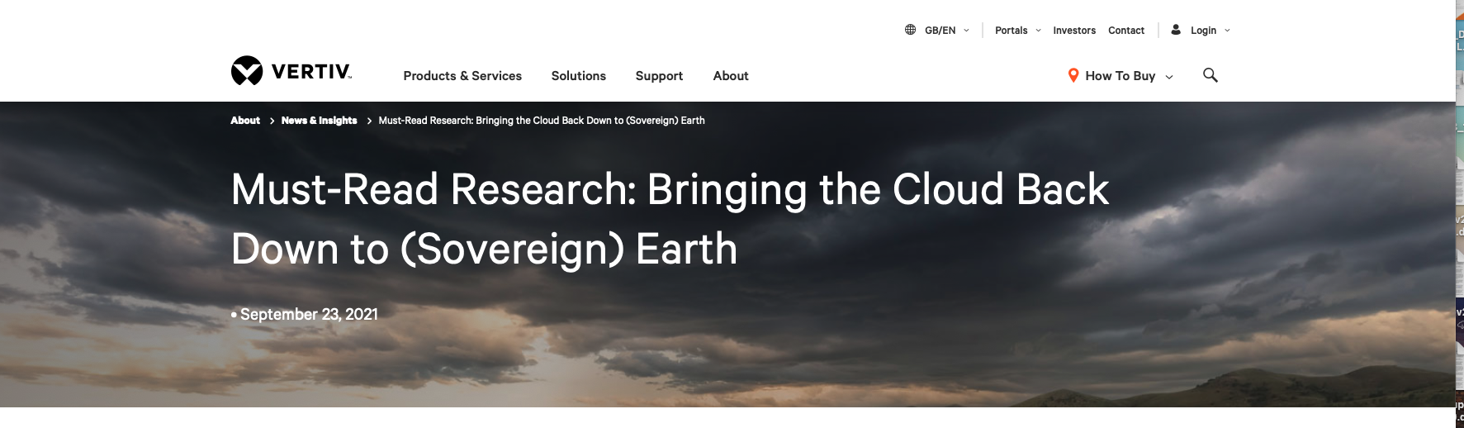
Task: Click the user profile Login icon
Action: (x=1176, y=30)
